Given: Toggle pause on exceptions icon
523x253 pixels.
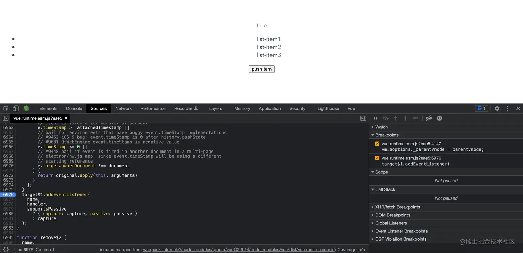Looking at the screenshot, I should [x=439, y=118].
